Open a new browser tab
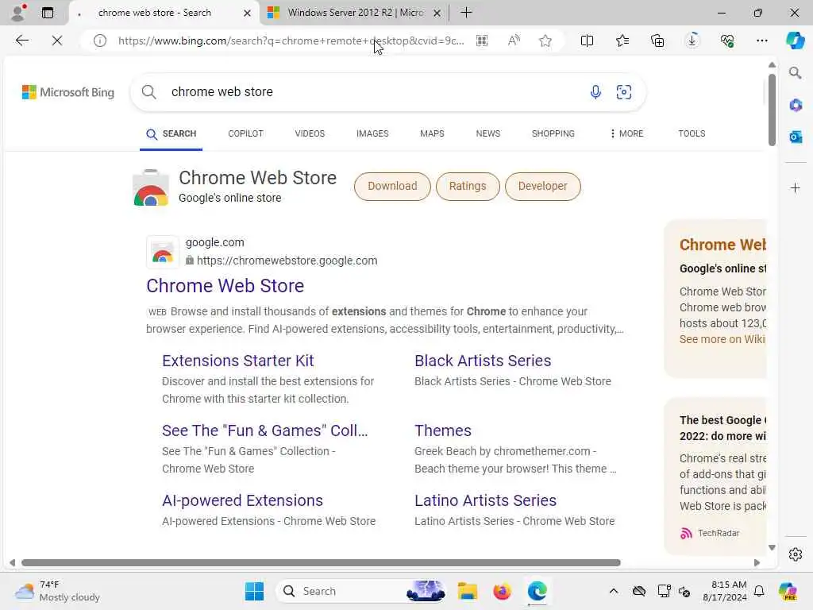The height and width of the screenshot is (610, 813). (466, 13)
